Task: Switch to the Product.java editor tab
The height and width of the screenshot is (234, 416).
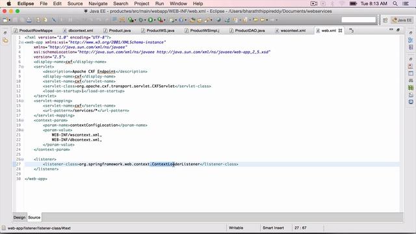Action: pyautogui.click(x=118, y=31)
